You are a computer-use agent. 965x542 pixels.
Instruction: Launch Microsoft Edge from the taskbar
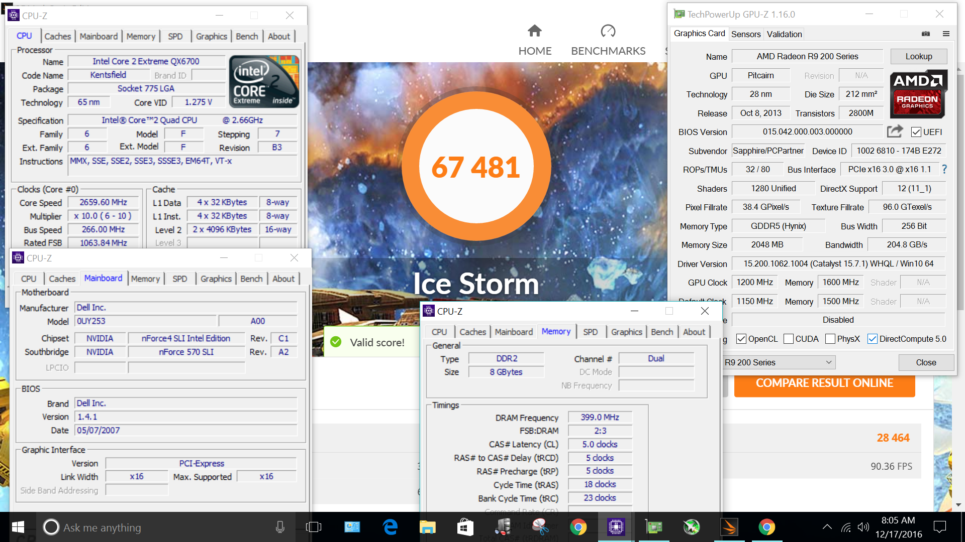click(390, 527)
